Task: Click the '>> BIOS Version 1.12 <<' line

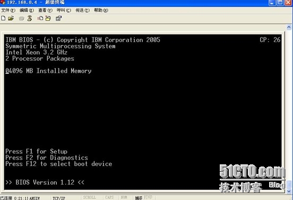Action: click(45, 182)
